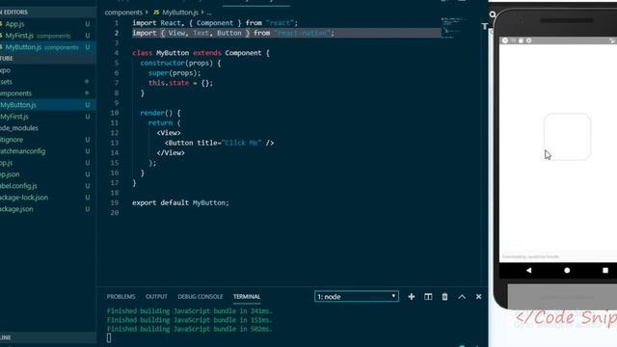617x347 pixels.
Task: Click the MyButton.js breadcrumb segment
Action: coord(180,13)
